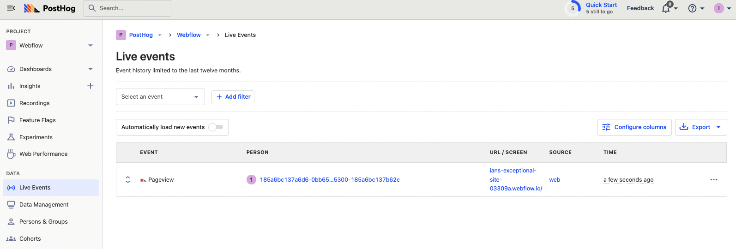Click the plus icon next to Insights
736x249 pixels.
[90, 86]
